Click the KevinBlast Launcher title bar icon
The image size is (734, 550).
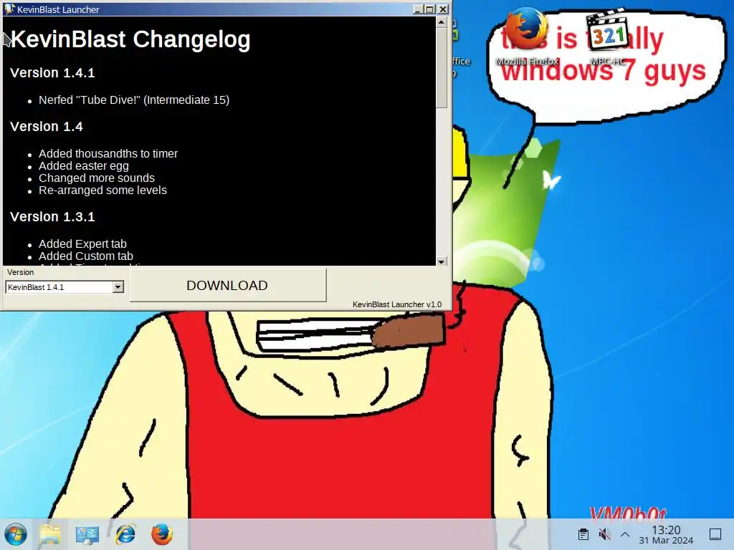pos(9,9)
